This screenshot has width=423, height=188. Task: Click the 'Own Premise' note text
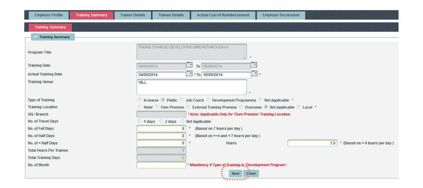tap(239, 114)
